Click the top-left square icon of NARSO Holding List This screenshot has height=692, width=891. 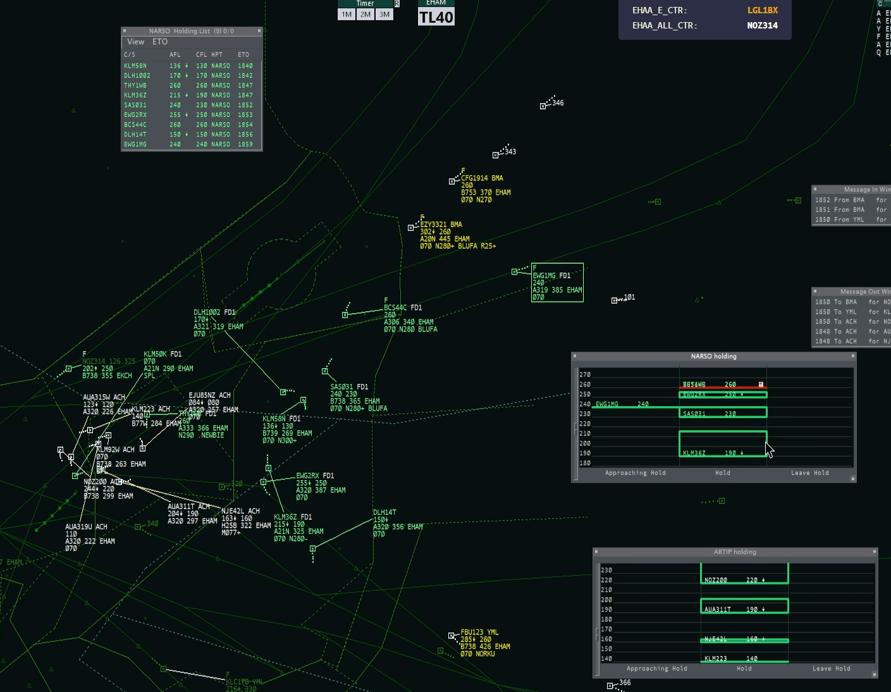pos(125,30)
